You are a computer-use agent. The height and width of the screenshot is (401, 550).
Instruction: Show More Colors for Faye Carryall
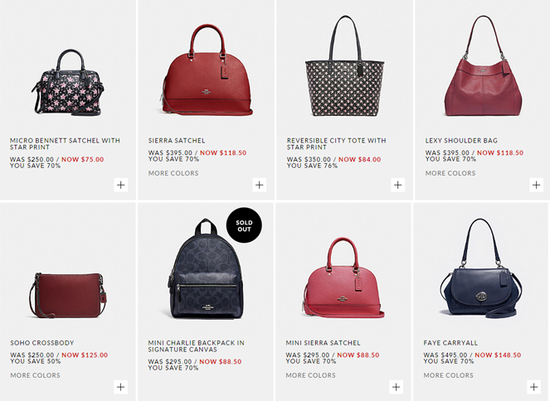tap(448, 375)
